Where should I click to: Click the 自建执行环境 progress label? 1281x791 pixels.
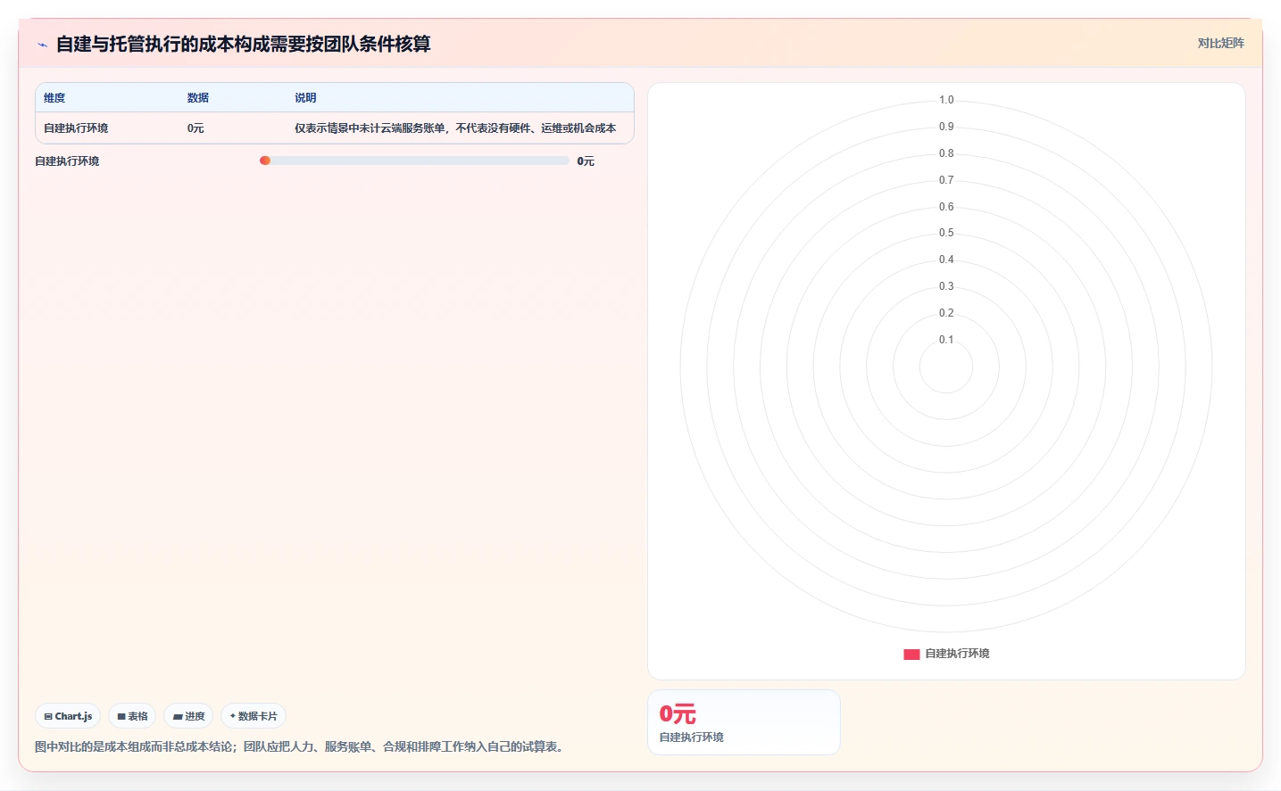[67, 161]
